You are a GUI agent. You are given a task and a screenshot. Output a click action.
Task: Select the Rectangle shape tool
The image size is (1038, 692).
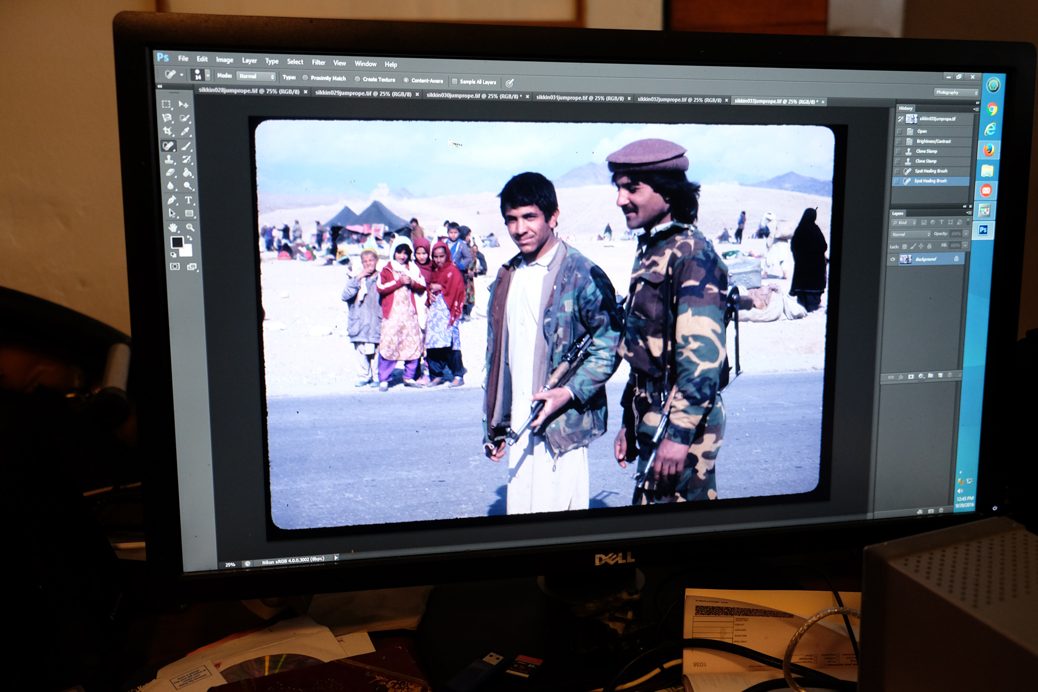pyautogui.click(x=189, y=213)
